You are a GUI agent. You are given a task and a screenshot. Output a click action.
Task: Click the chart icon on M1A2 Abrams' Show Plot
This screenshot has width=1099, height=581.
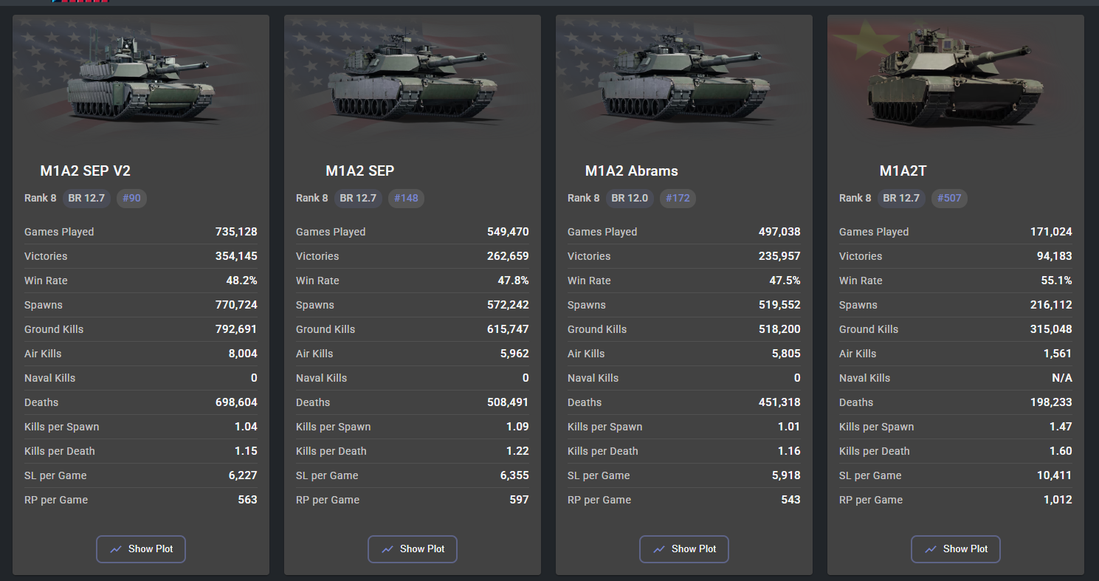(x=659, y=549)
